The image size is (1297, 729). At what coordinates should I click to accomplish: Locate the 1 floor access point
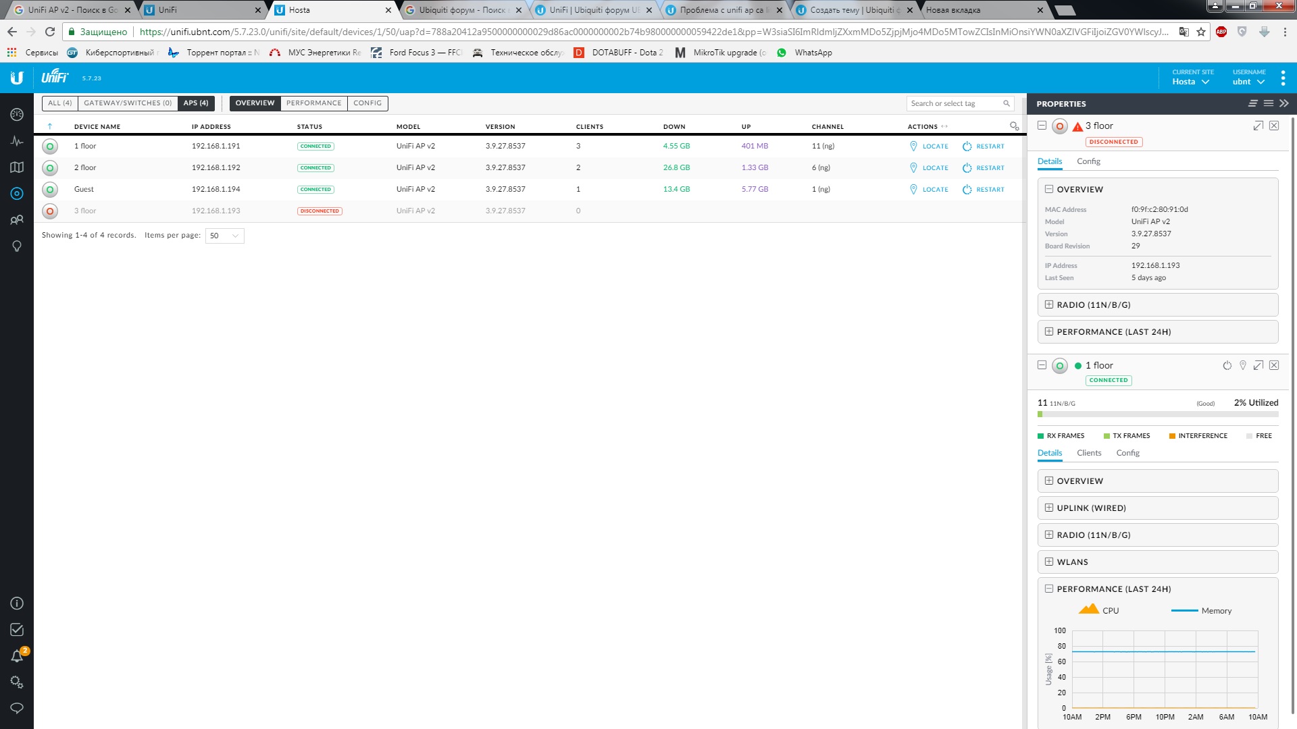pyautogui.click(x=929, y=146)
